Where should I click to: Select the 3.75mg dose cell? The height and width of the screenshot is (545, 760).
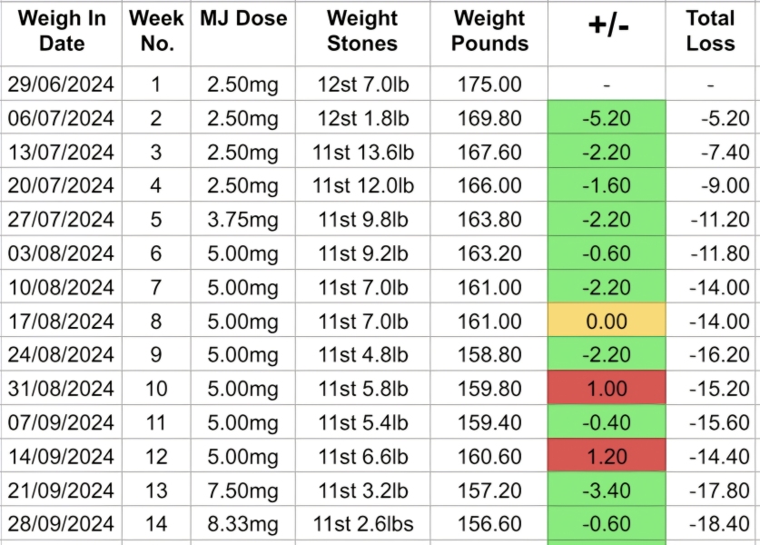242,220
